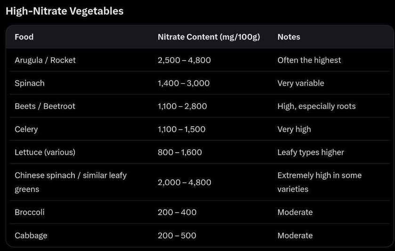Click the 1,100 – 1,500 value
The width and height of the screenshot is (395, 251).
pyautogui.click(x=181, y=130)
